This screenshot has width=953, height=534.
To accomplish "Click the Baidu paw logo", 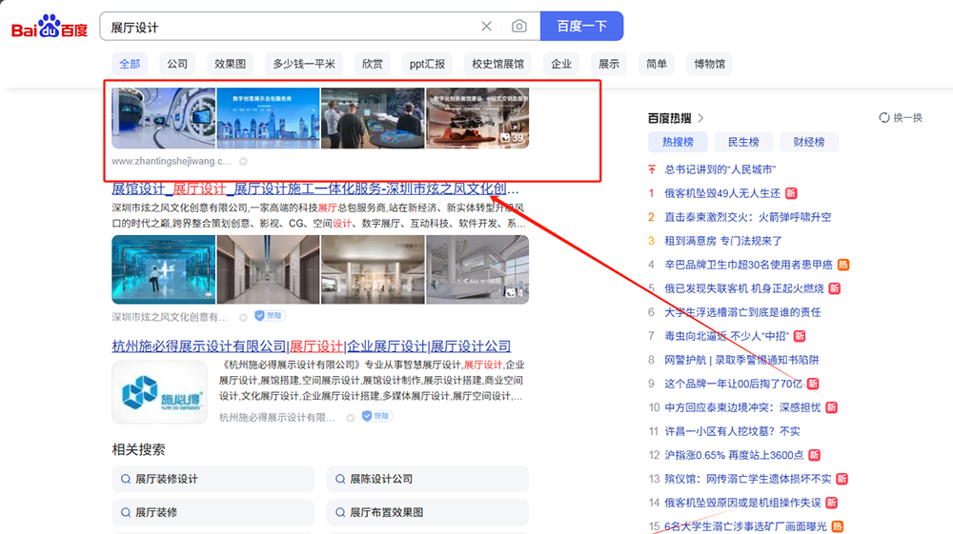I will (x=49, y=27).
